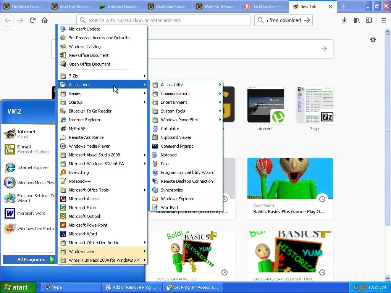Open Calculator from the Accessories menu

[x=186, y=129]
